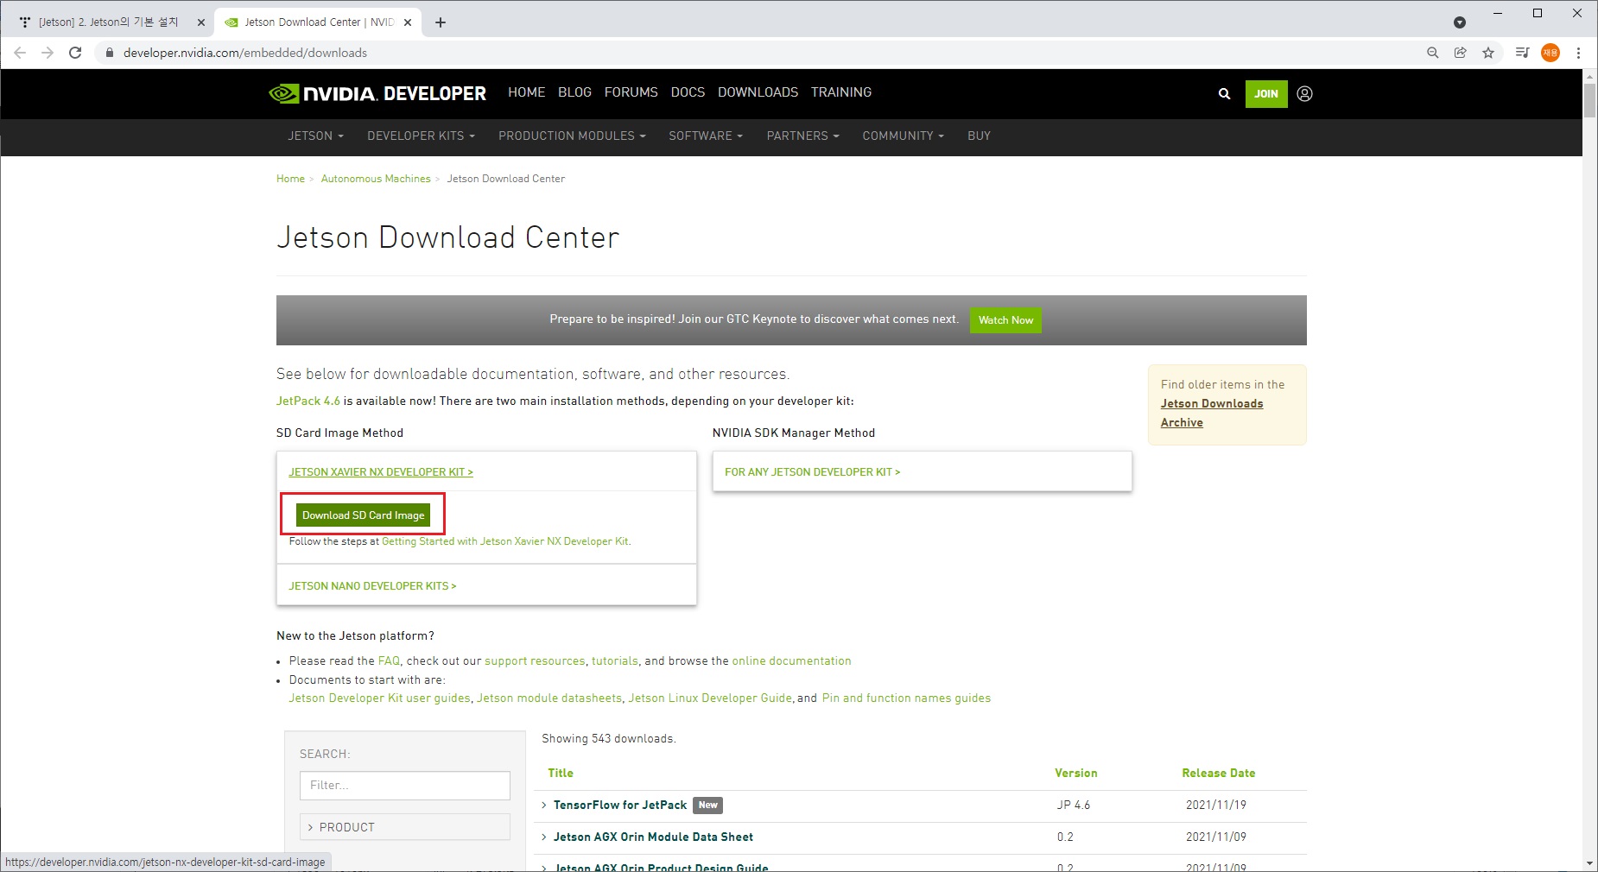Viewport: 1598px width, 872px height.
Task: Click the green JOIN button
Action: (x=1266, y=93)
